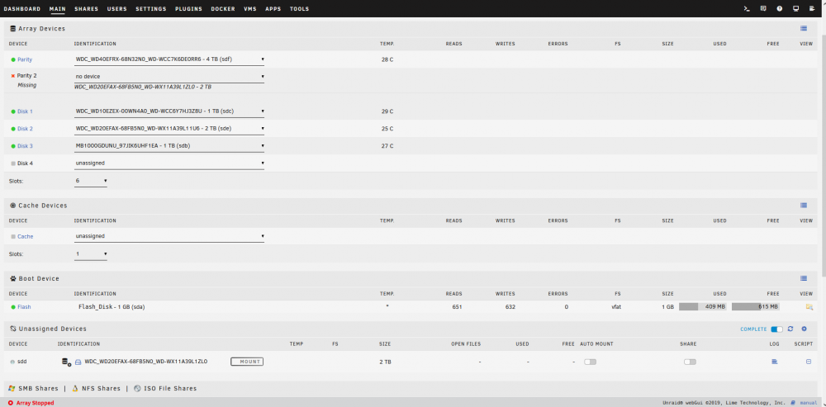Viewport: 826px width, 407px height.
Task: Click the help question-mark icon
Action: point(779,8)
